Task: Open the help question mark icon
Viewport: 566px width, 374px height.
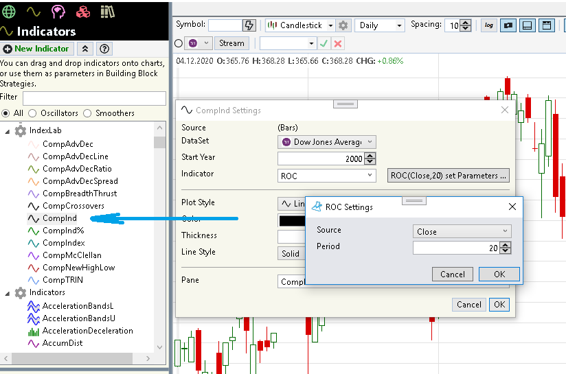Action: [104, 49]
